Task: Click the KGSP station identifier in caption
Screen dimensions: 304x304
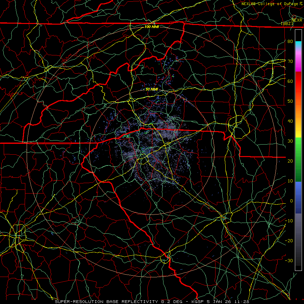Action: 198,302
